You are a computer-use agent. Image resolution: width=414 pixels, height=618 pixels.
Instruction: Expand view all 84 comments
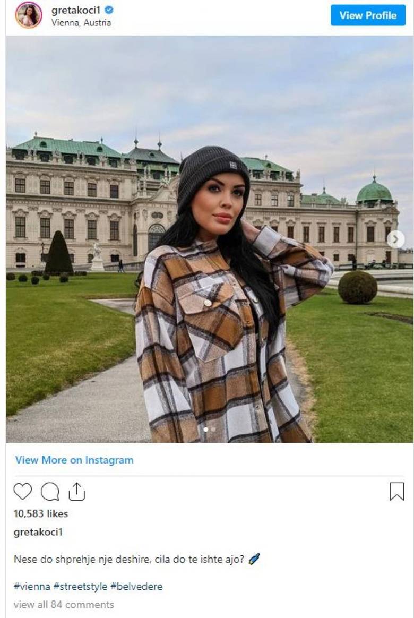tap(64, 605)
